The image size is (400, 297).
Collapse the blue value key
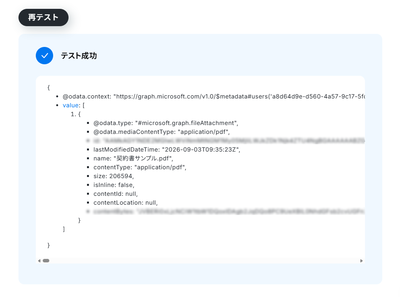point(71,105)
